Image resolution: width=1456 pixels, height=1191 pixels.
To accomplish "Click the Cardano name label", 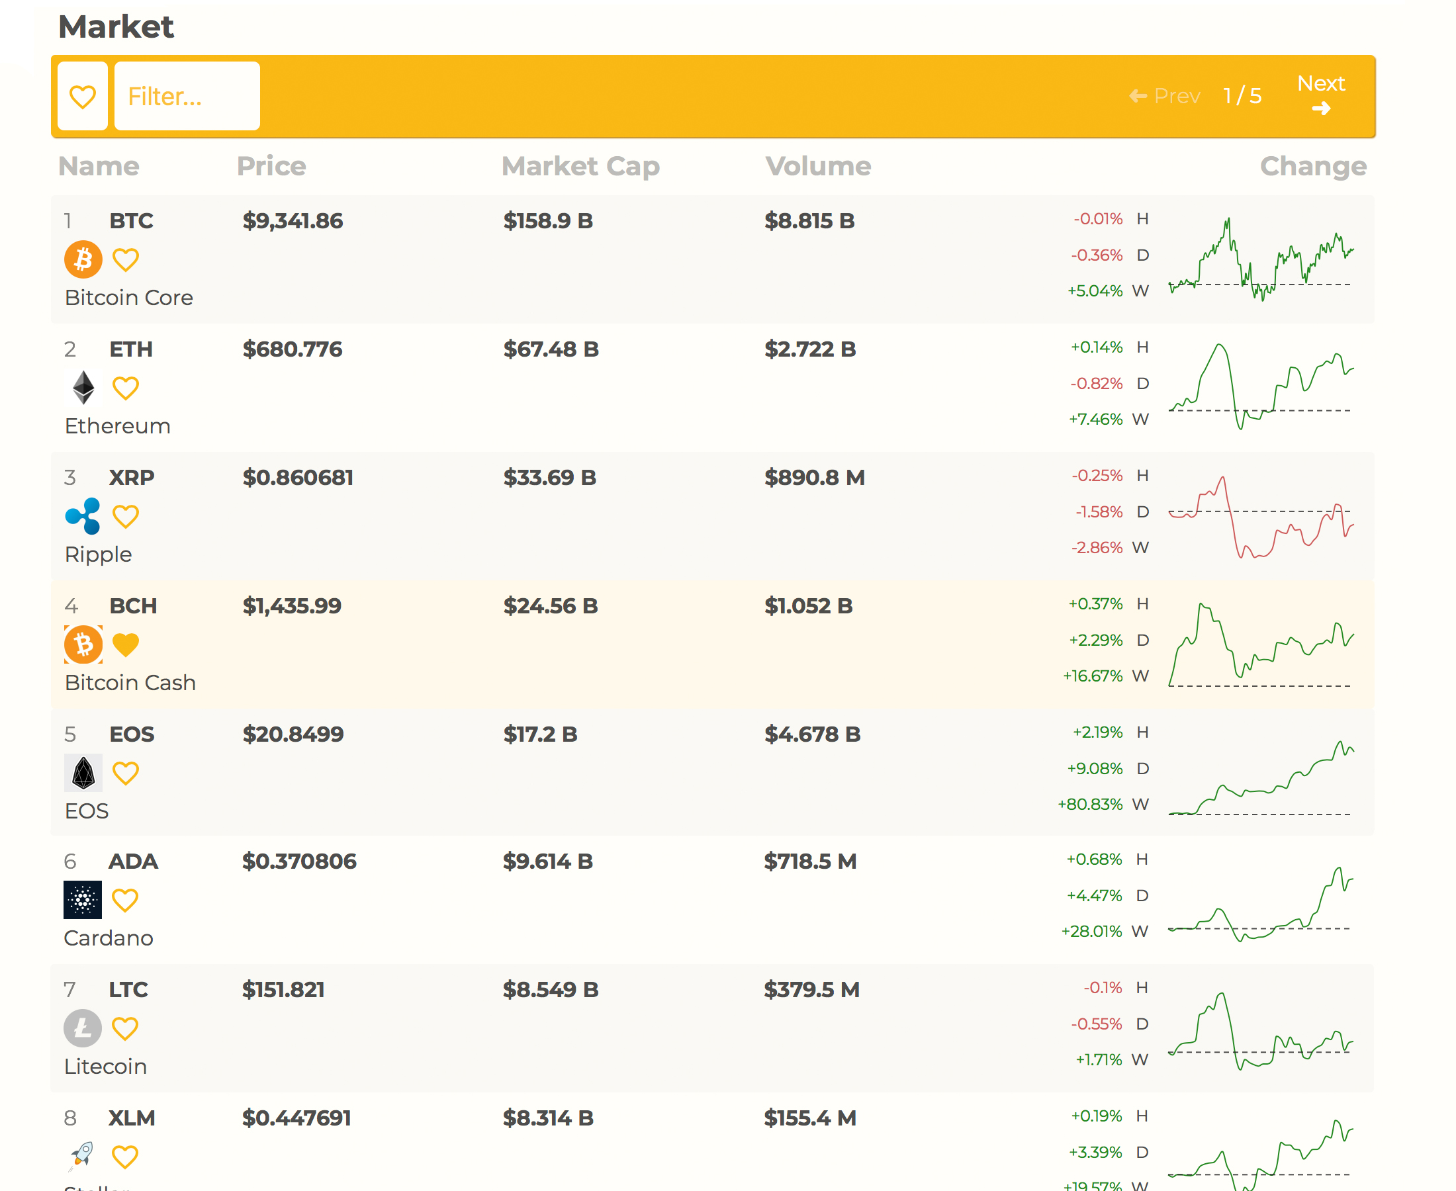I will pyautogui.click(x=109, y=938).
